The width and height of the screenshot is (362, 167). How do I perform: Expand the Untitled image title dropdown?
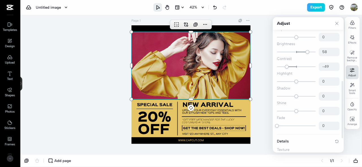coord(66,8)
